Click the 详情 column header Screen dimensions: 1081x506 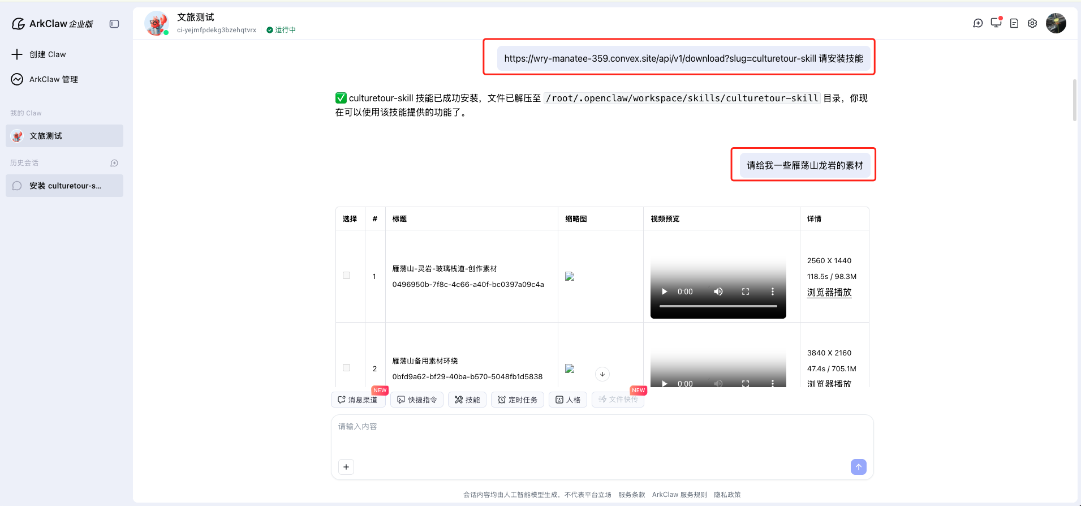814,219
